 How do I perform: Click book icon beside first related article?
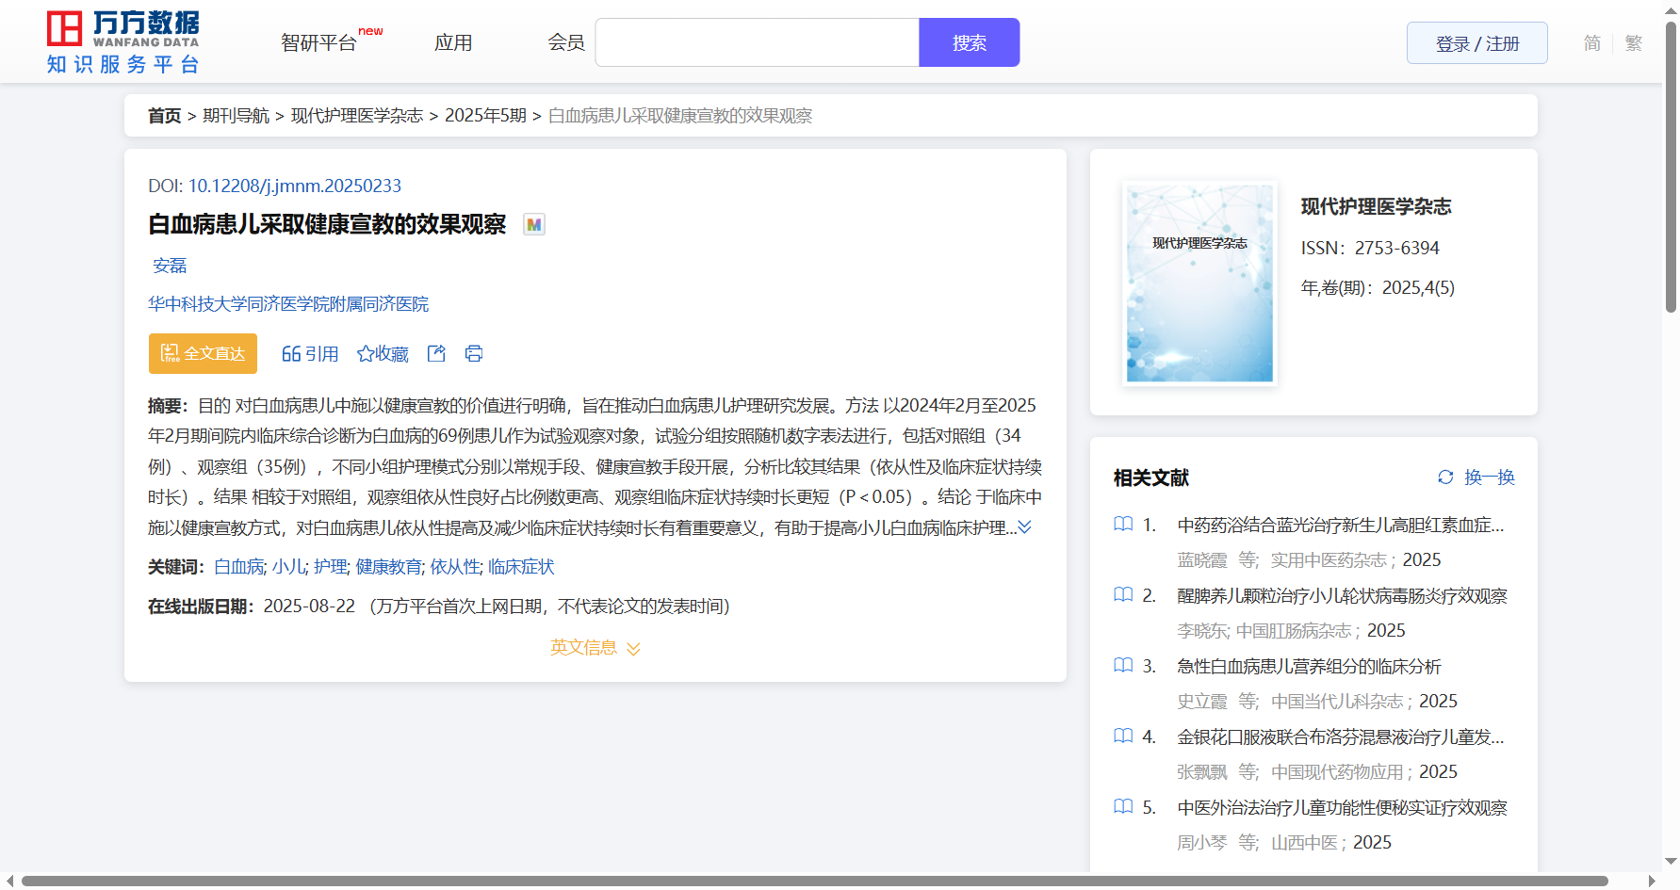pos(1123,525)
